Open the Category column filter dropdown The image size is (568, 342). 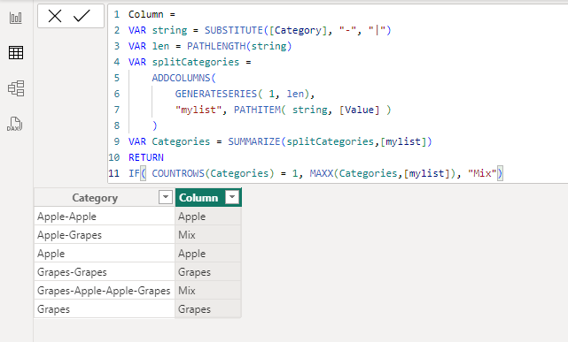coord(166,197)
